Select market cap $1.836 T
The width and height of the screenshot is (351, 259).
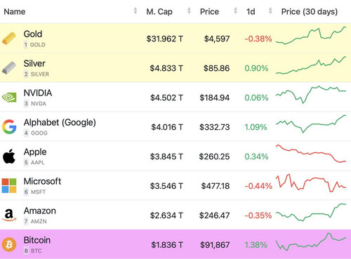click(167, 245)
